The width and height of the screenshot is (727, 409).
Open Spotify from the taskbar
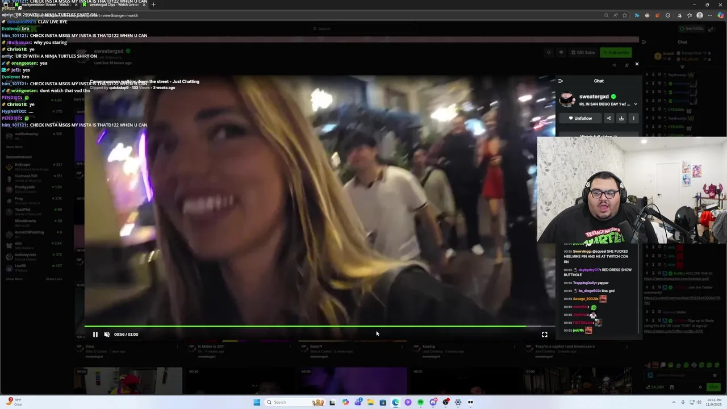pos(420,402)
